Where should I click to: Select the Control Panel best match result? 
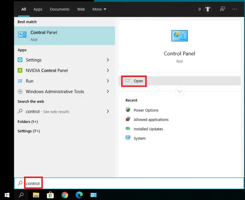tap(64, 36)
